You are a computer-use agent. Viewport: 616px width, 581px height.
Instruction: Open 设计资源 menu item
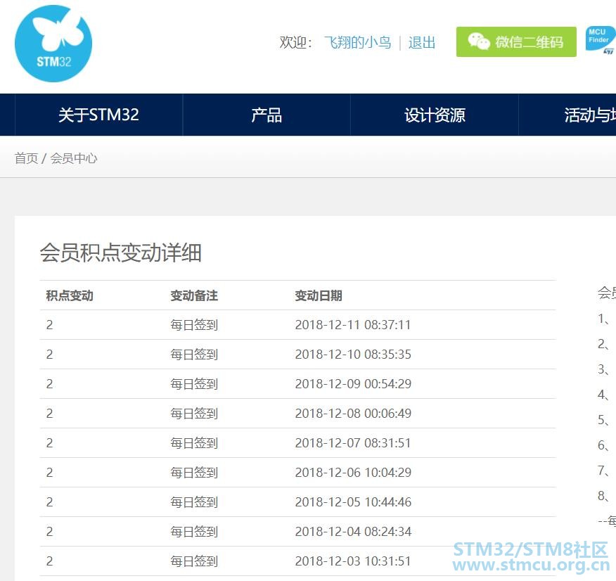coord(435,115)
